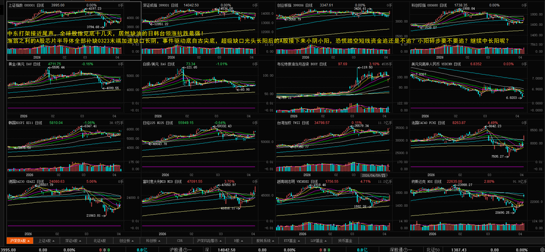Click the 14042.50 value in status bar

228,249
